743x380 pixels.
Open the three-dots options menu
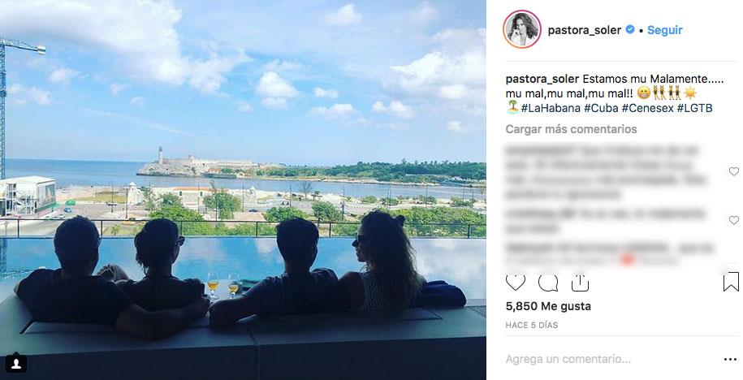[x=730, y=360]
